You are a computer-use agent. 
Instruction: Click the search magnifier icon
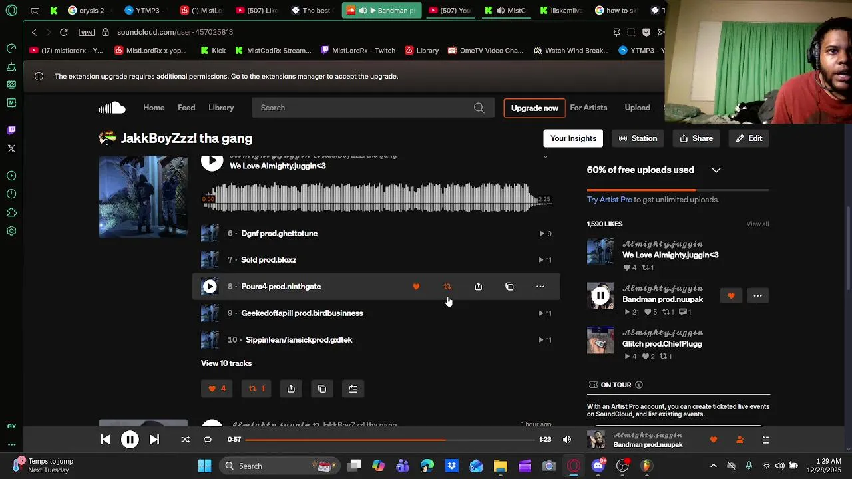pyautogui.click(x=479, y=108)
